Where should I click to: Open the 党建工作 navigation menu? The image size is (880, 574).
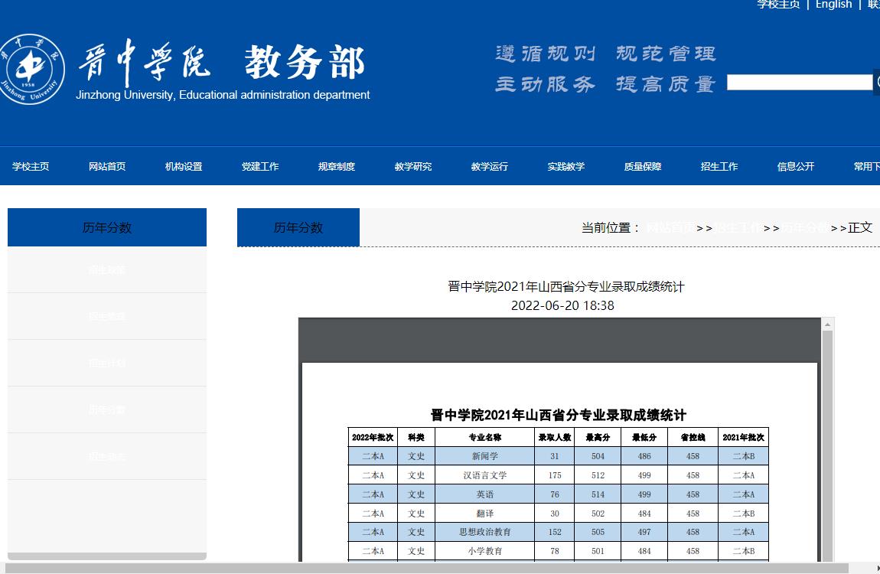tap(260, 167)
